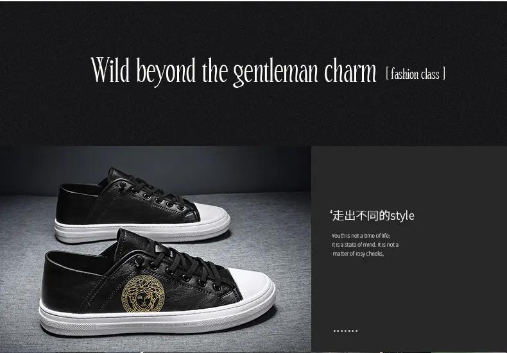
Task: Click the dotted line at the bottom of the info panel
Action: coord(345,331)
